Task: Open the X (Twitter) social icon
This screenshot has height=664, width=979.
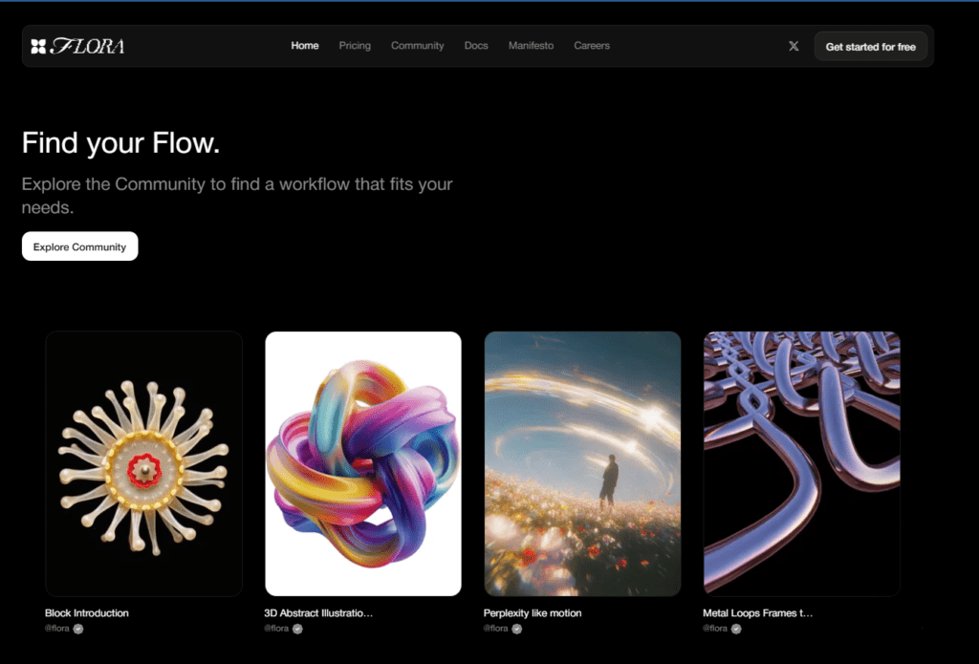Action: pyautogui.click(x=794, y=46)
